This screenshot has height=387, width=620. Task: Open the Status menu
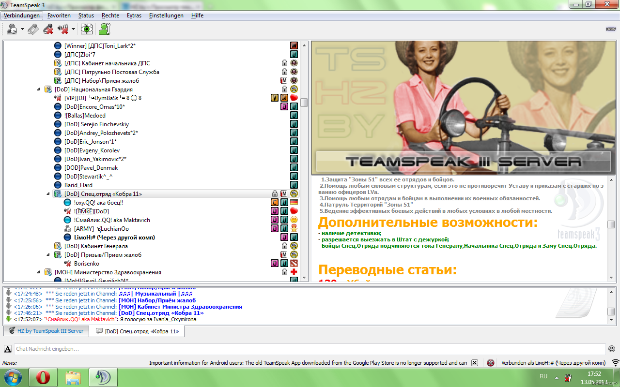[x=86, y=15]
